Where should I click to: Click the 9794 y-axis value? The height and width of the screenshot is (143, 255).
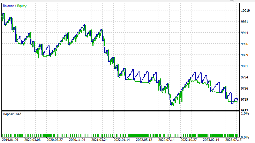[x=245, y=77]
